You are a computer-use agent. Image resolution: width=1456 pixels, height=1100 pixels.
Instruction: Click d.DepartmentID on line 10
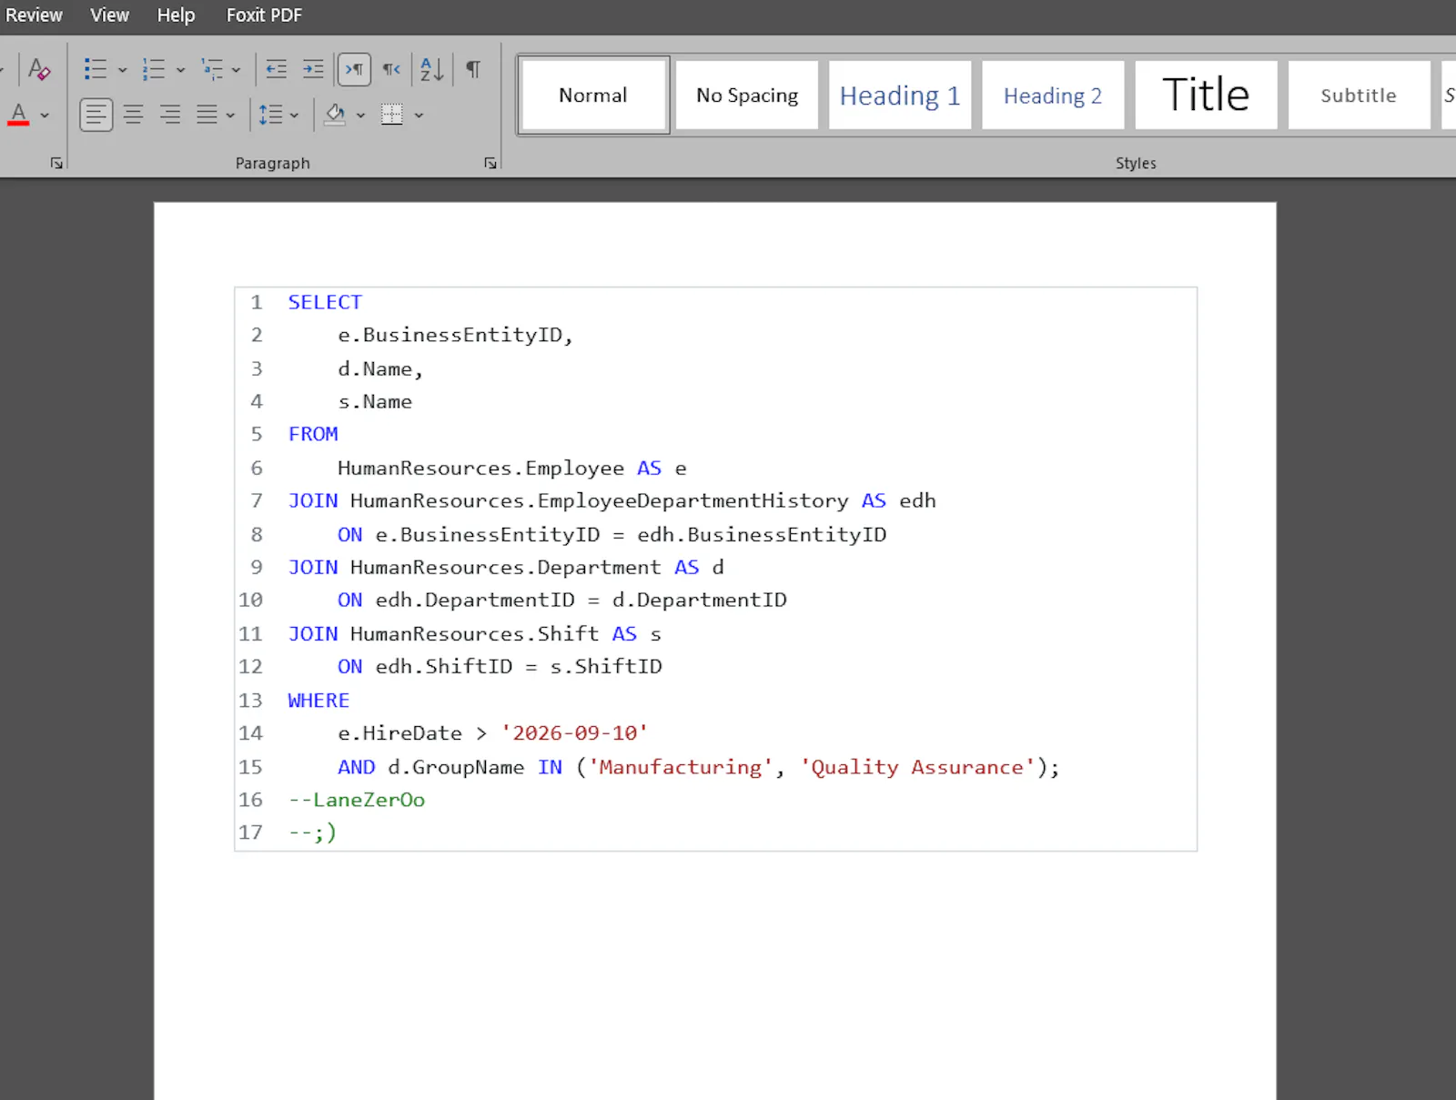700,600
